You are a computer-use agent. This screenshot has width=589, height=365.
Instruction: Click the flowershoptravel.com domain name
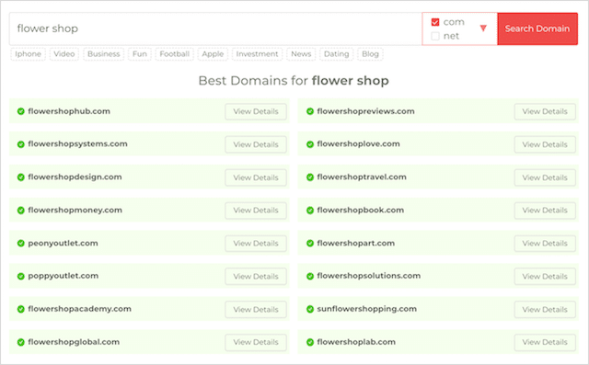coord(362,177)
